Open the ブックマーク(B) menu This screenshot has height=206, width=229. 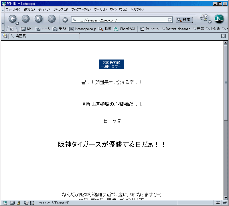[81, 9]
